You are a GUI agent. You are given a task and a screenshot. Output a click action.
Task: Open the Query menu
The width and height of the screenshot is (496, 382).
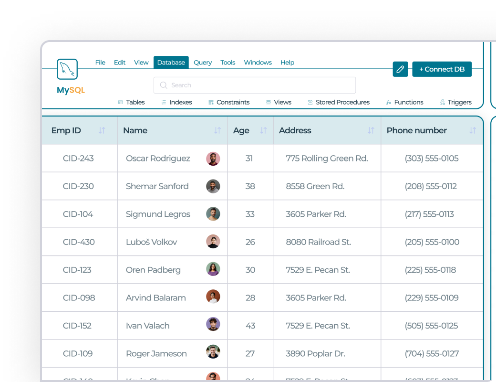point(203,63)
